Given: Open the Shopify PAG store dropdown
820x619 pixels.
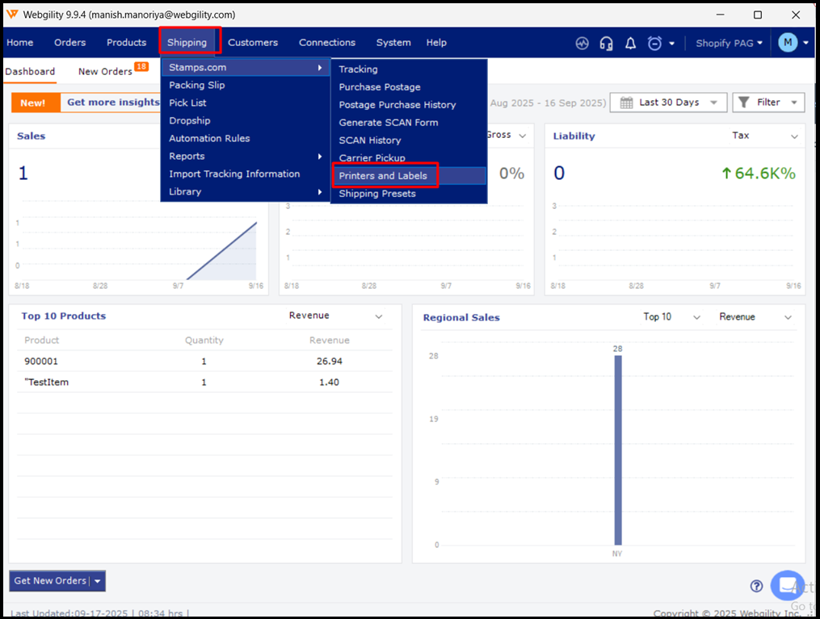Looking at the screenshot, I should point(729,43).
